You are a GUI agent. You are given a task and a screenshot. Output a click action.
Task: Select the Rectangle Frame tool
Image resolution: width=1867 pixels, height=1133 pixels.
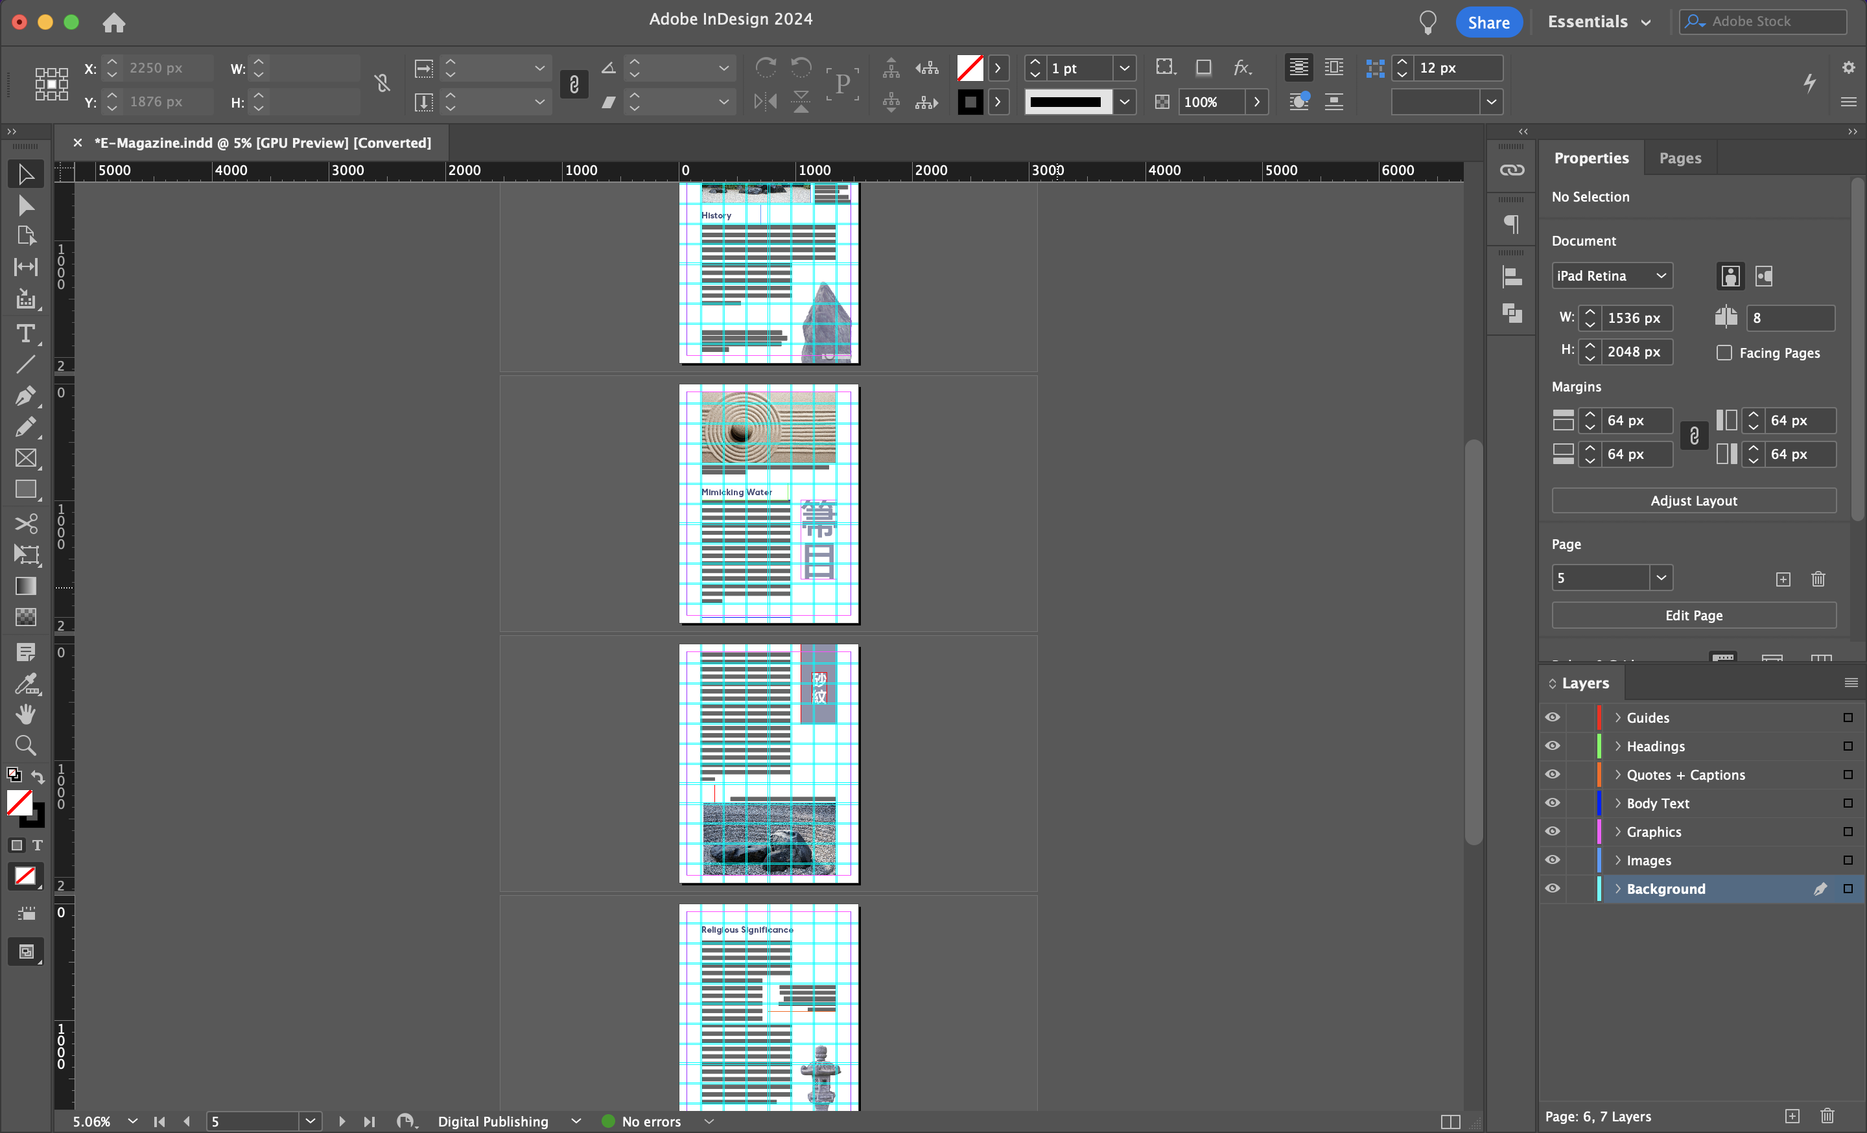click(x=26, y=458)
